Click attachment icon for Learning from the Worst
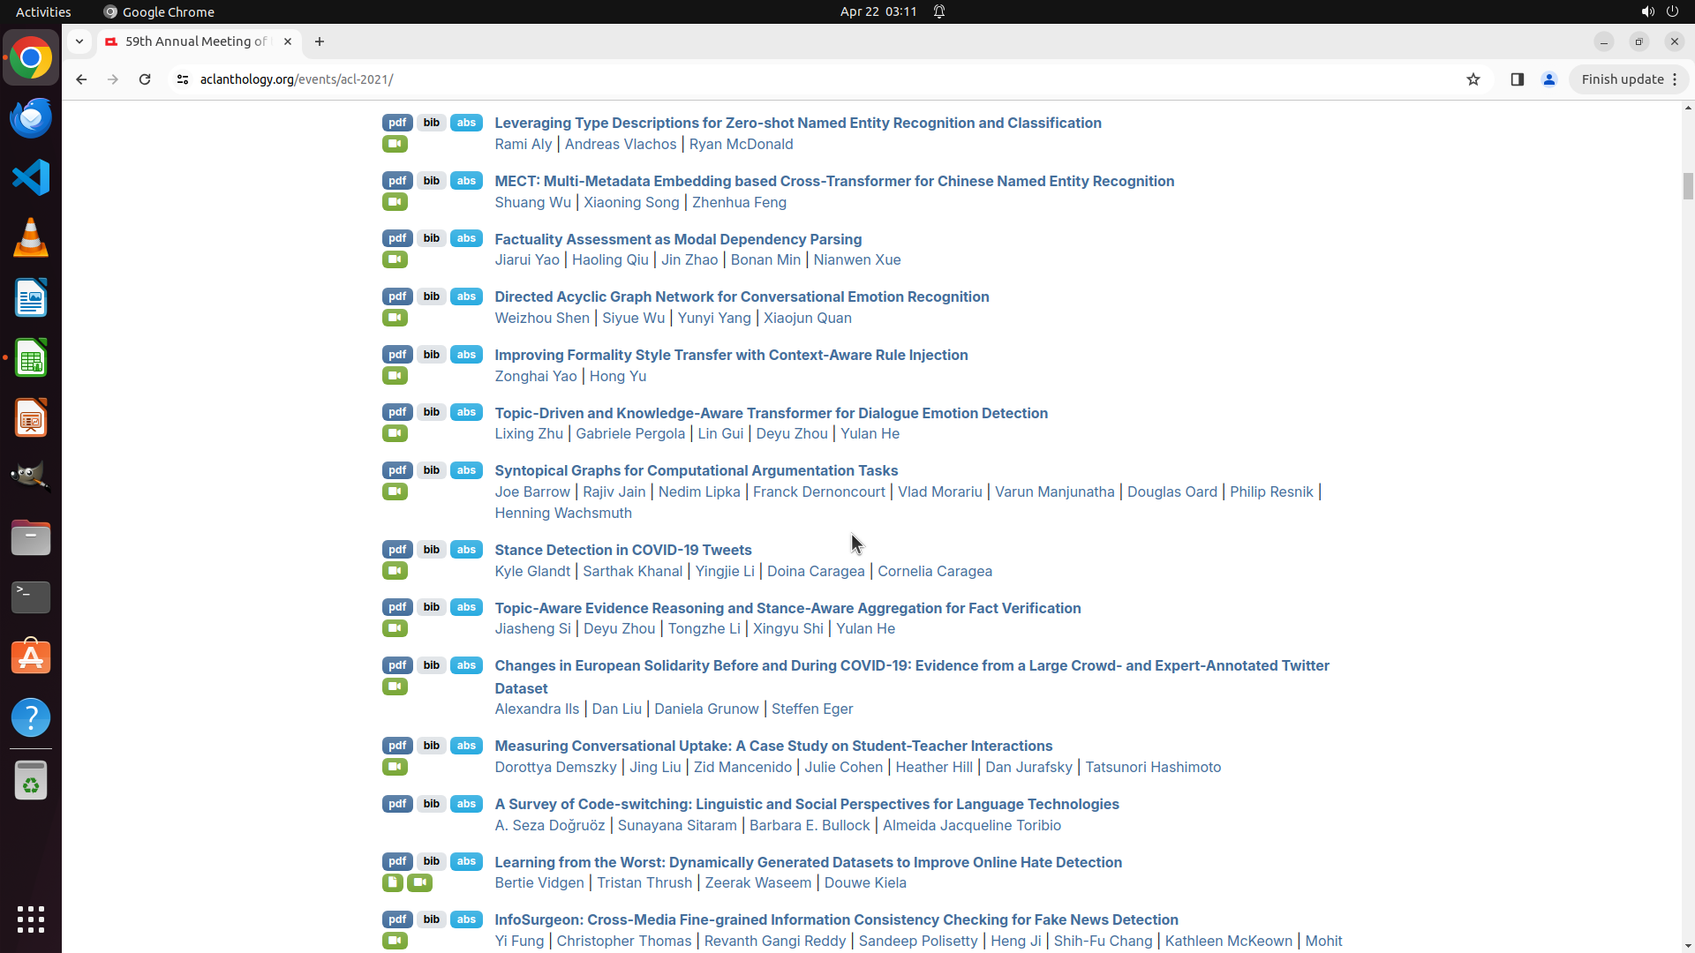The width and height of the screenshot is (1695, 953). point(393,882)
